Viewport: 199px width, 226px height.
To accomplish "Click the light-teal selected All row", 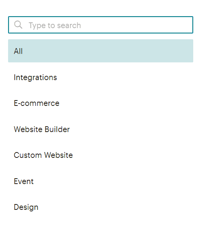I will pyautogui.click(x=100, y=51).
